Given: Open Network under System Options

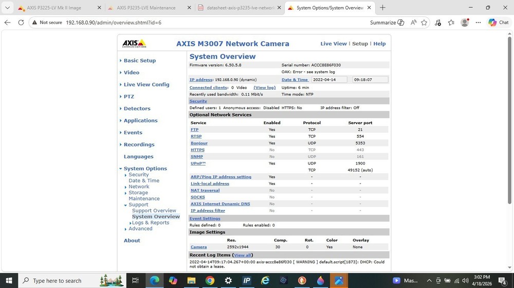Looking at the screenshot, I should tap(139, 187).
